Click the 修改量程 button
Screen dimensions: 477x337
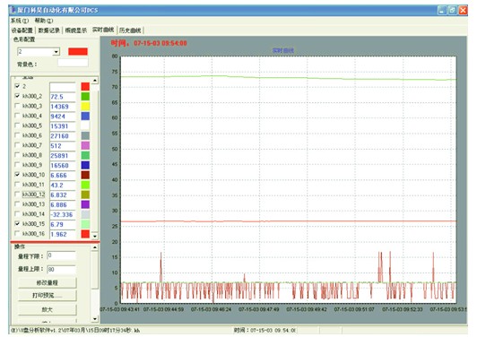point(48,282)
